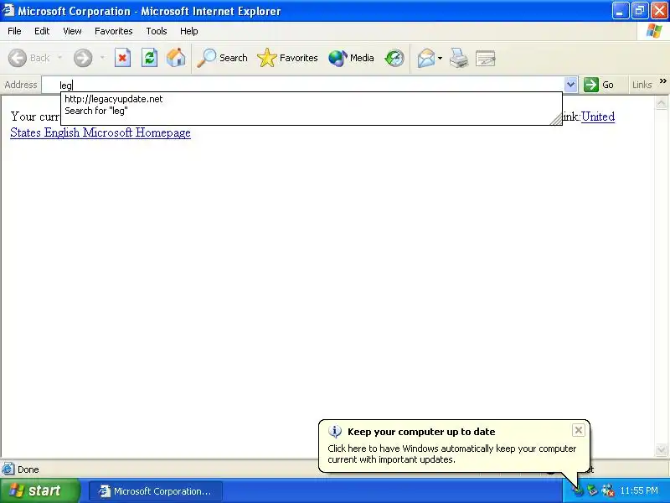Click the Edit page toolbar icon

486,58
